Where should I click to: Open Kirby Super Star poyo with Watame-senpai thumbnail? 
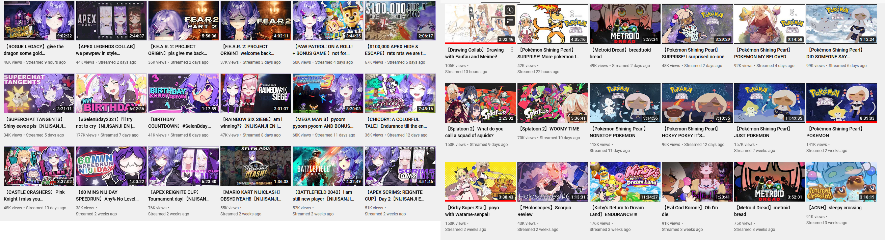coord(481,181)
